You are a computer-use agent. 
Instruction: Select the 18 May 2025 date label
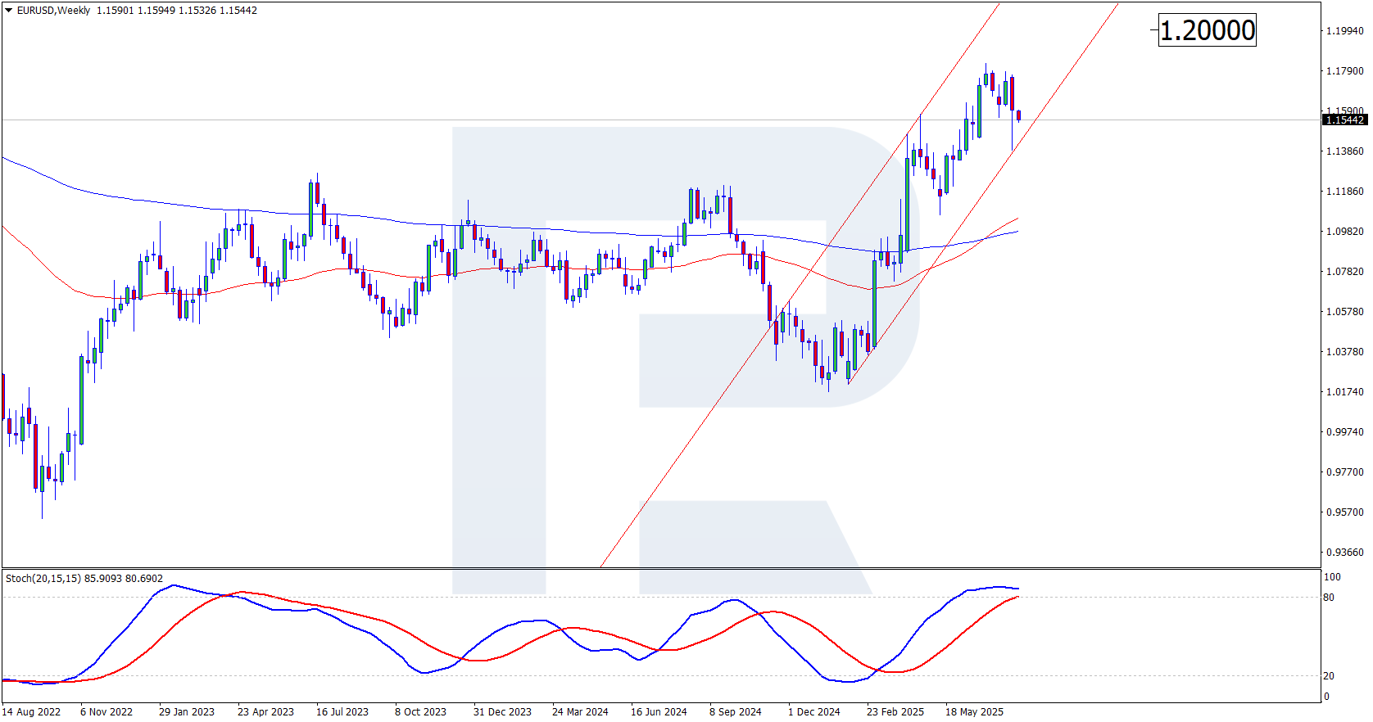pos(974,712)
